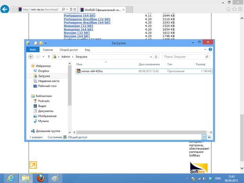
Task: Click Properties icon in Explorer quick access toolbar
Action: pyautogui.click(x=36, y=43)
